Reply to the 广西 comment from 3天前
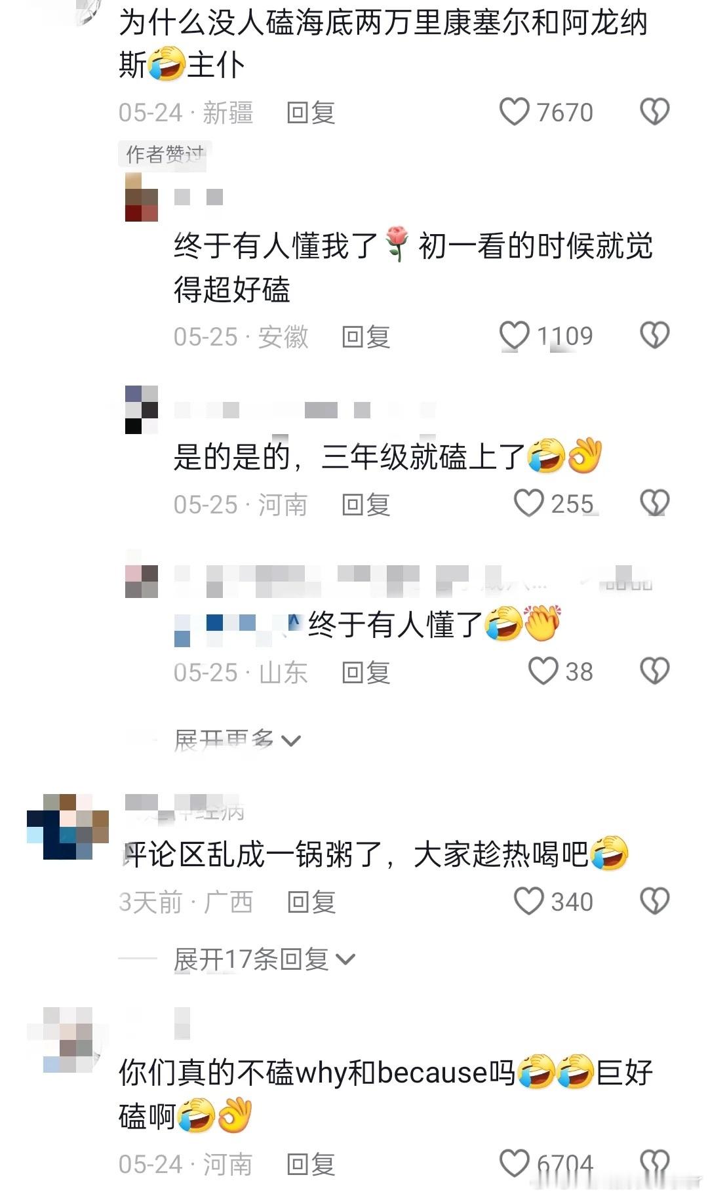 tap(311, 902)
